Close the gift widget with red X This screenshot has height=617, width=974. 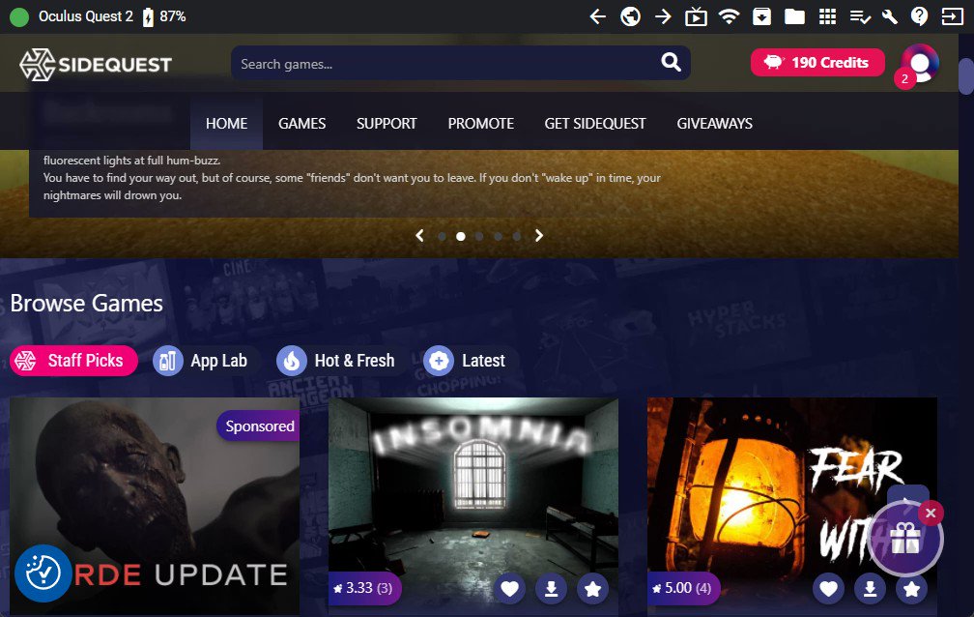931,514
